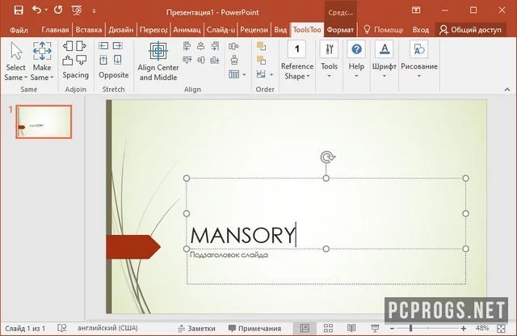Click Align Bottom icon
This screenshot has width=517, height=336.
(215, 60)
